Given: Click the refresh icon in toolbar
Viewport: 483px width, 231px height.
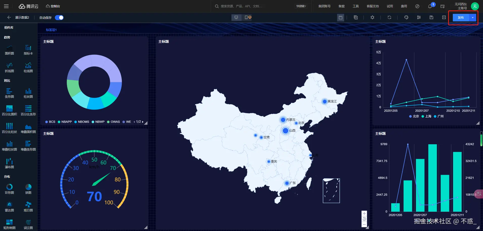Looking at the screenshot, I should pos(389,17).
